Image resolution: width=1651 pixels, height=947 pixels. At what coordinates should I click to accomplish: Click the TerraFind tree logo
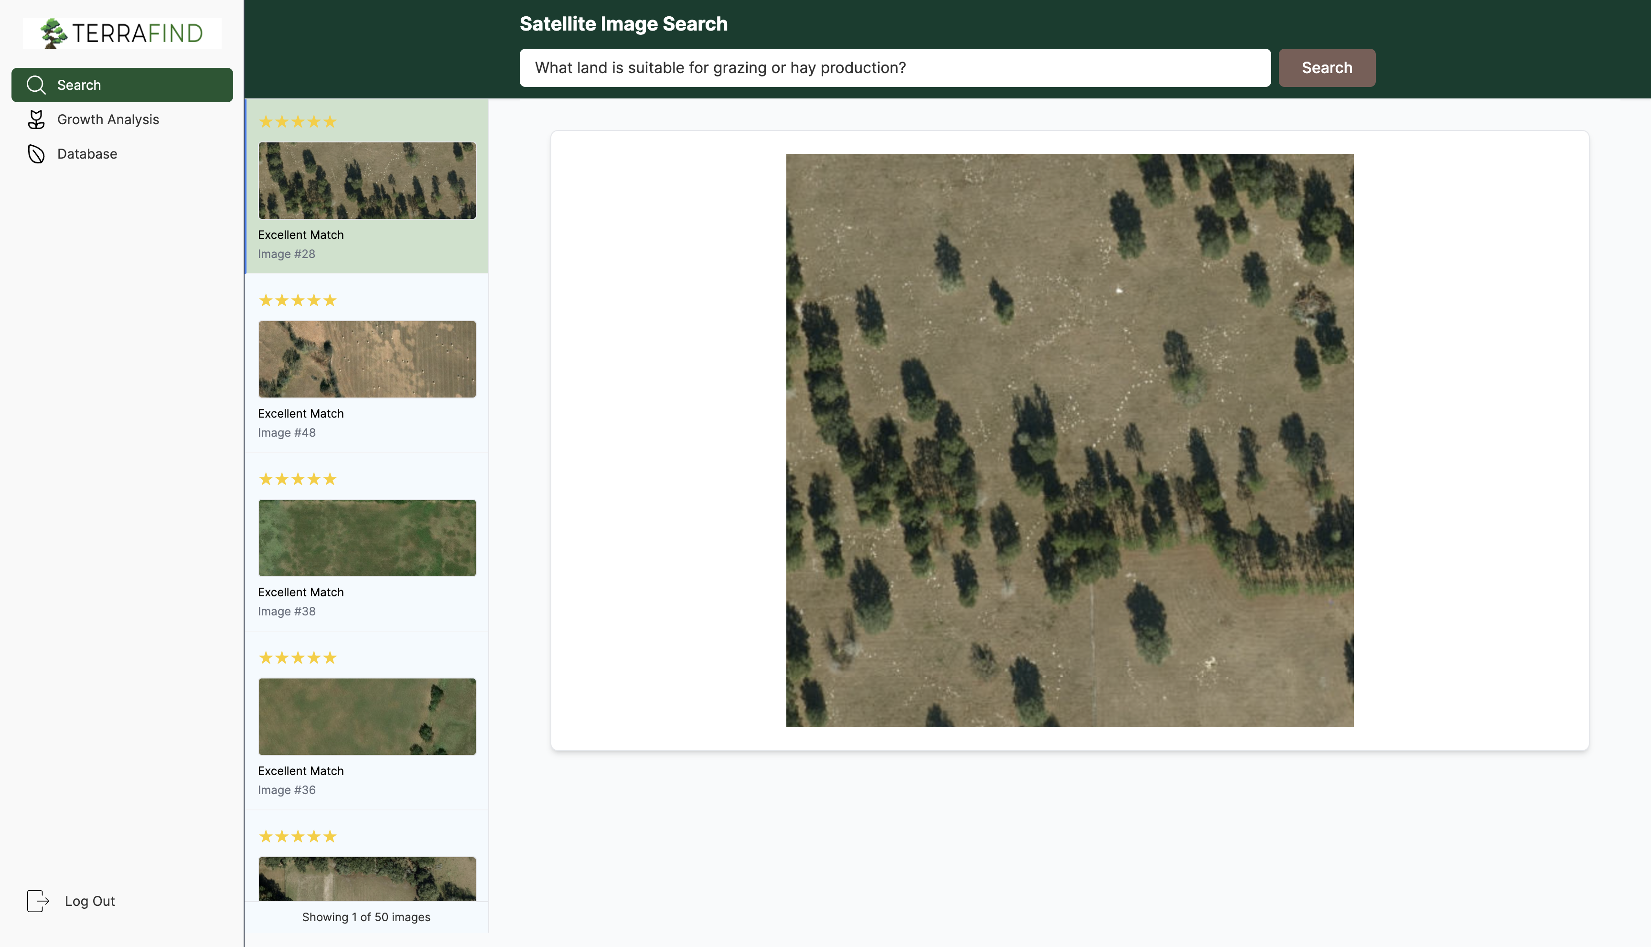(54, 33)
